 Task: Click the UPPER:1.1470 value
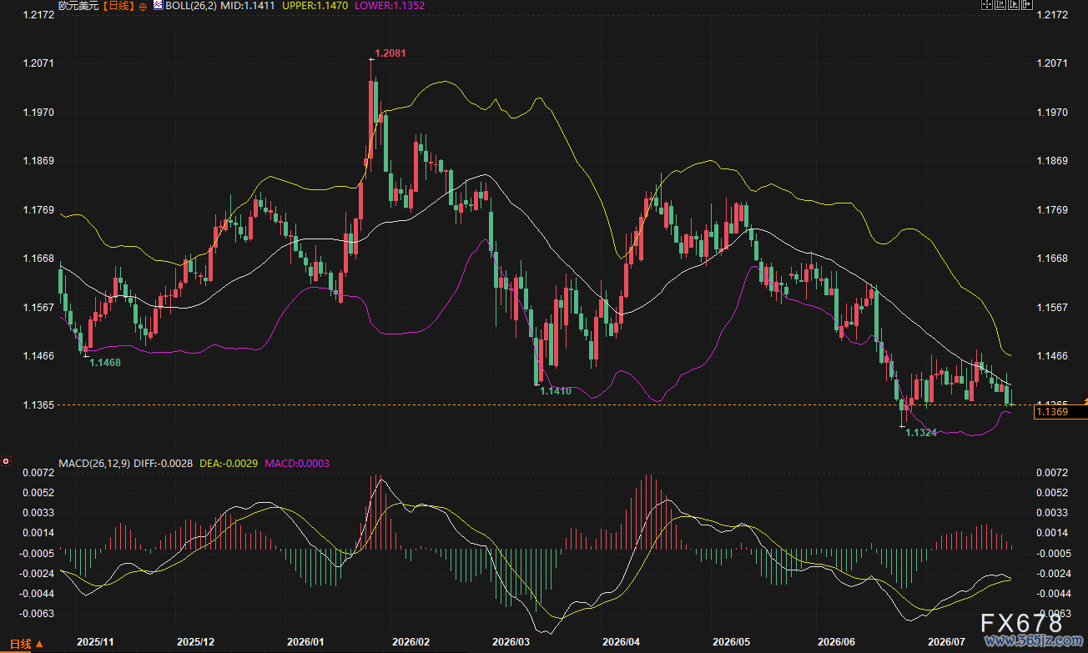coord(314,6)
